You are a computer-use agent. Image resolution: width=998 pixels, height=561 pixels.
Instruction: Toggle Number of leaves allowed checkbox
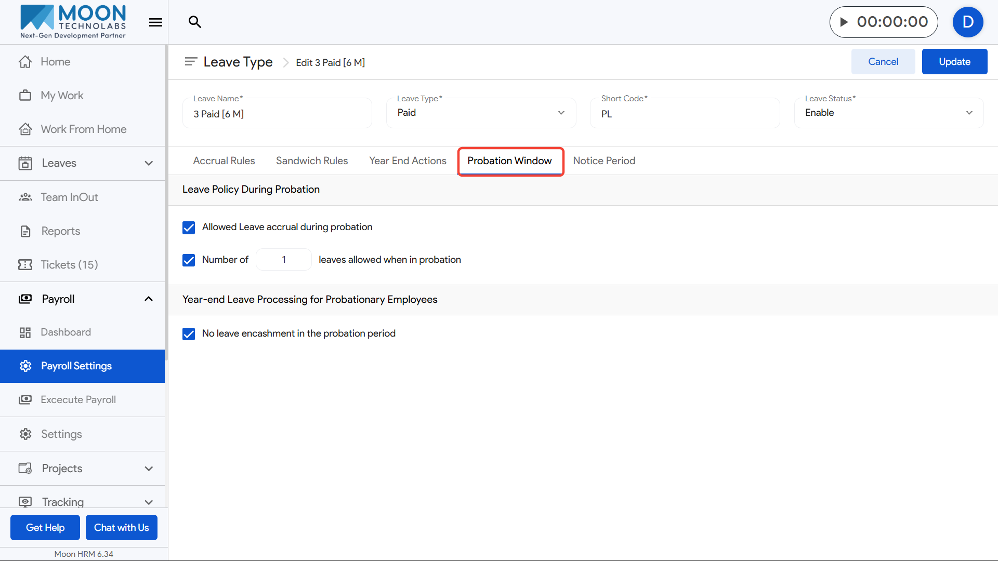(x=189, y=260)
